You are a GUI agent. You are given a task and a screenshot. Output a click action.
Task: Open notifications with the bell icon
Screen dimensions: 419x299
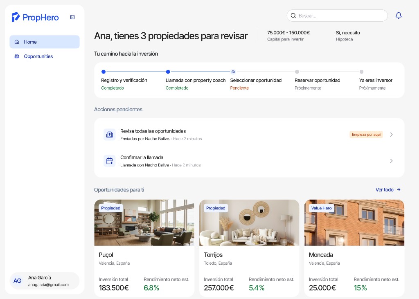(399, 16)
